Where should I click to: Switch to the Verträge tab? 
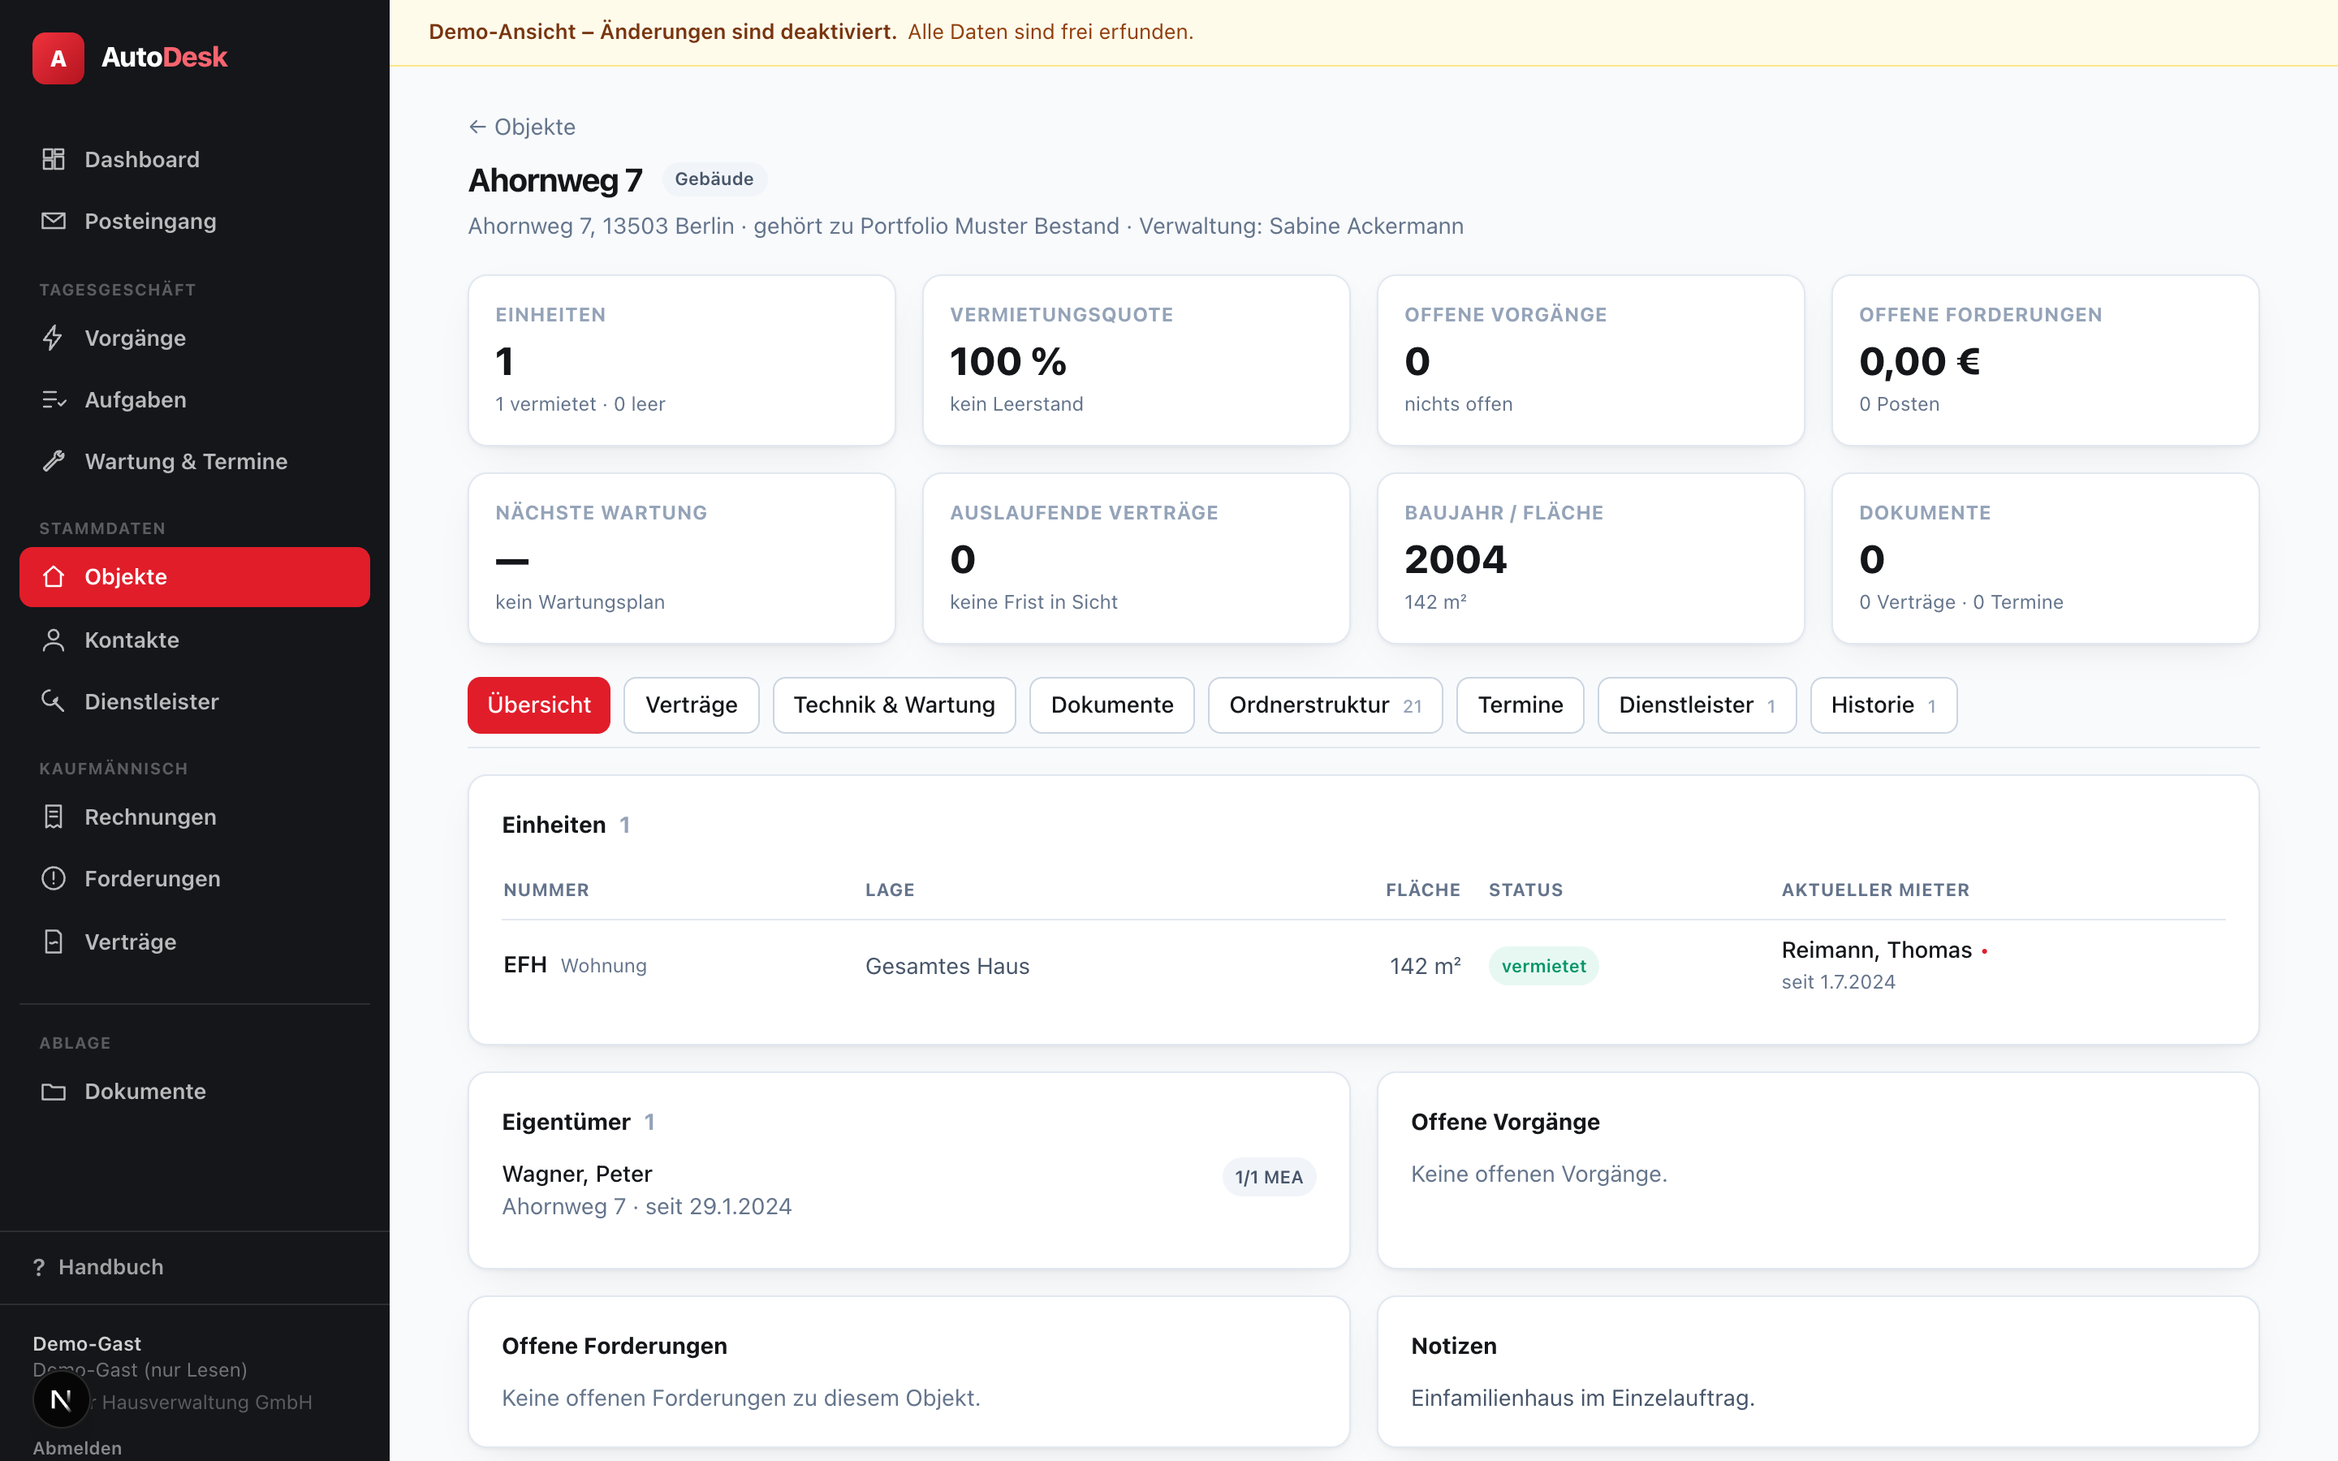click(x=691, y=705)
